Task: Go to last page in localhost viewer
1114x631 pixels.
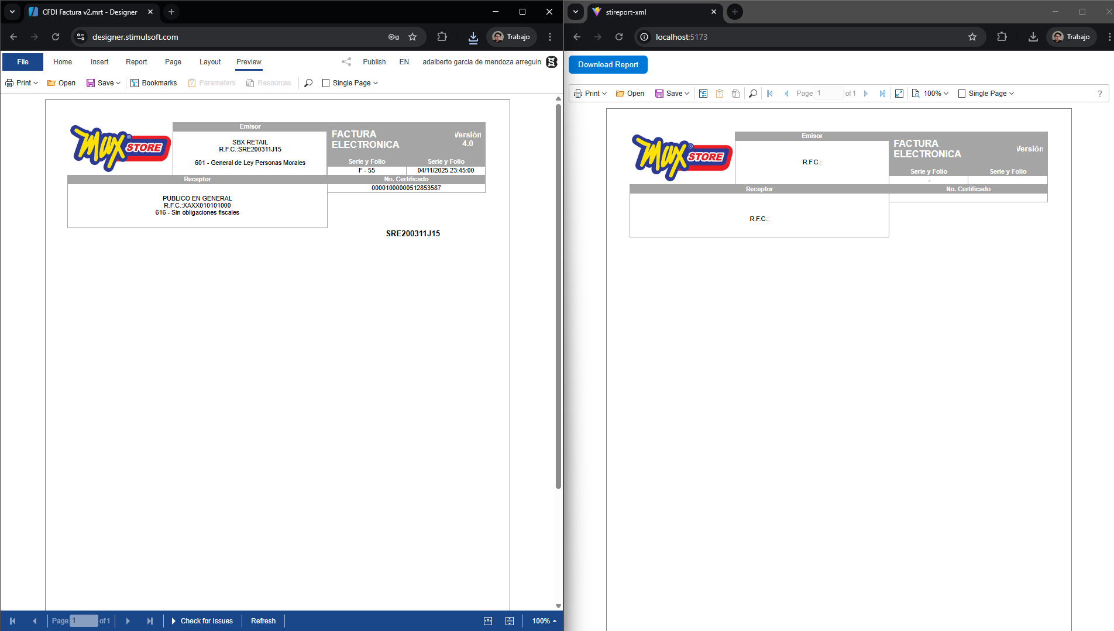Action: (x=882, y=94)
